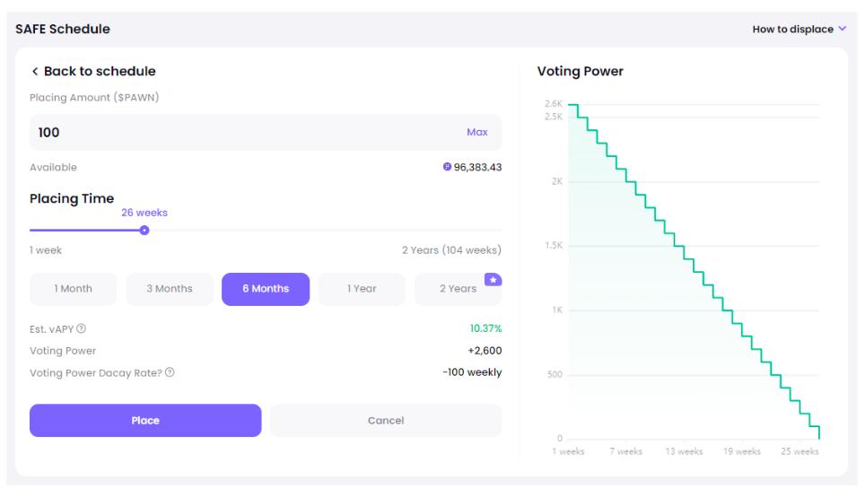This screenshot has width=865, height=489.
Task: Choose the 1 Year placing duration
Action: click(362, 289)
